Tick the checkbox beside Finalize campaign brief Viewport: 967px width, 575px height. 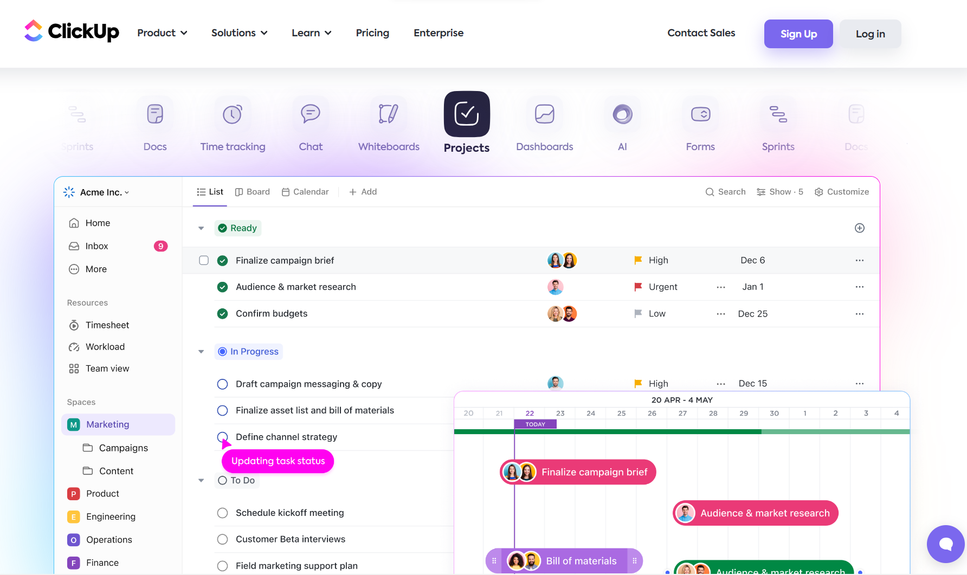[204, 260]
